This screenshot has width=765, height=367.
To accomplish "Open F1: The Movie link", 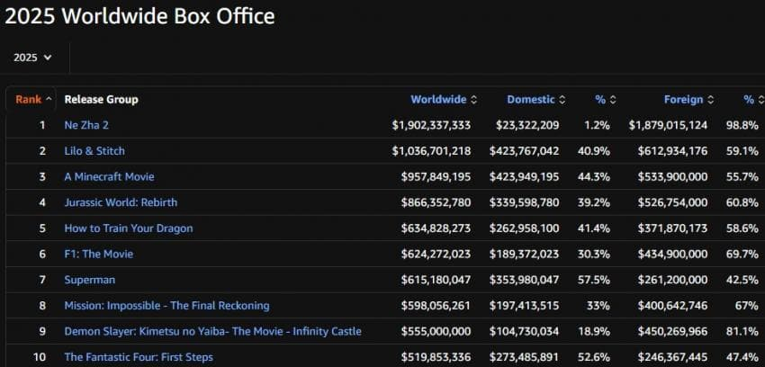I will [96, 255].
